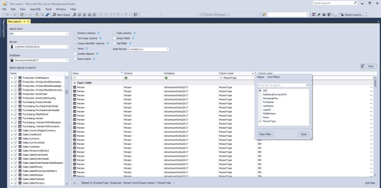Click the Open File toolbar icon
The width and height of the screenshot is (381, 188).
tap(38, 15)
